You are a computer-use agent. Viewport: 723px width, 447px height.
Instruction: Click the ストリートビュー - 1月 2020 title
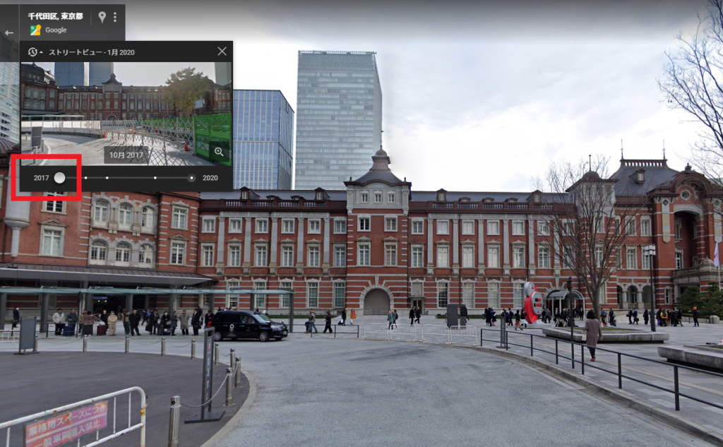click(91, 52)
